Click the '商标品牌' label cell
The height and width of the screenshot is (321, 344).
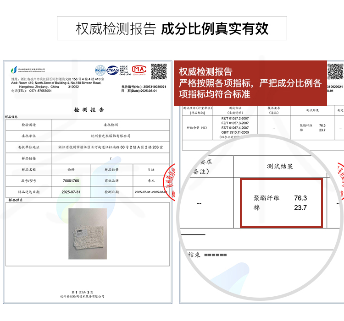[x=111, y=180]
